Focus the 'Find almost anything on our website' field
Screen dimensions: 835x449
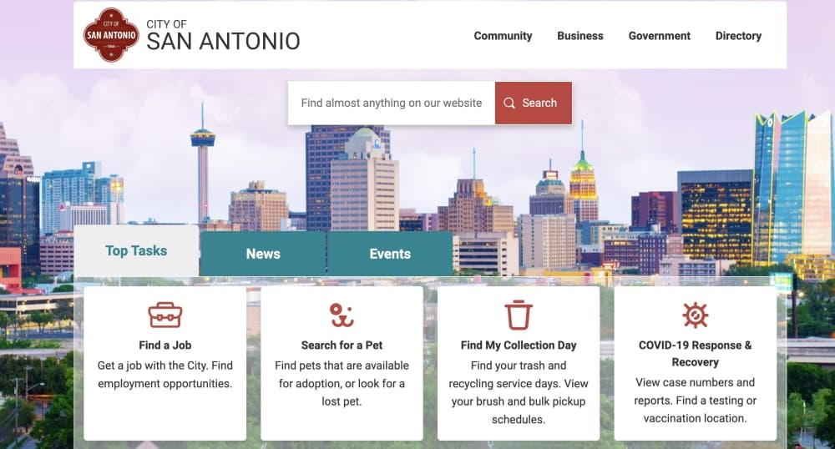tap(392, 103)
